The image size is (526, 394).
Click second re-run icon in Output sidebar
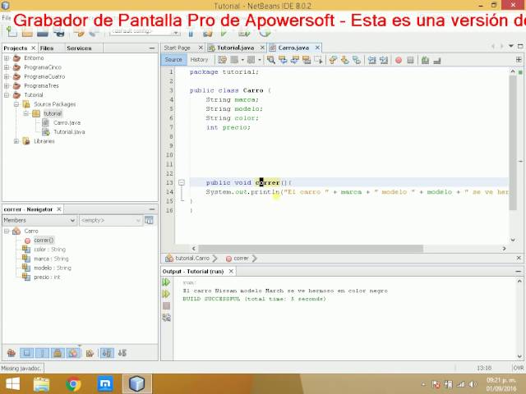[x=166, y=294]
